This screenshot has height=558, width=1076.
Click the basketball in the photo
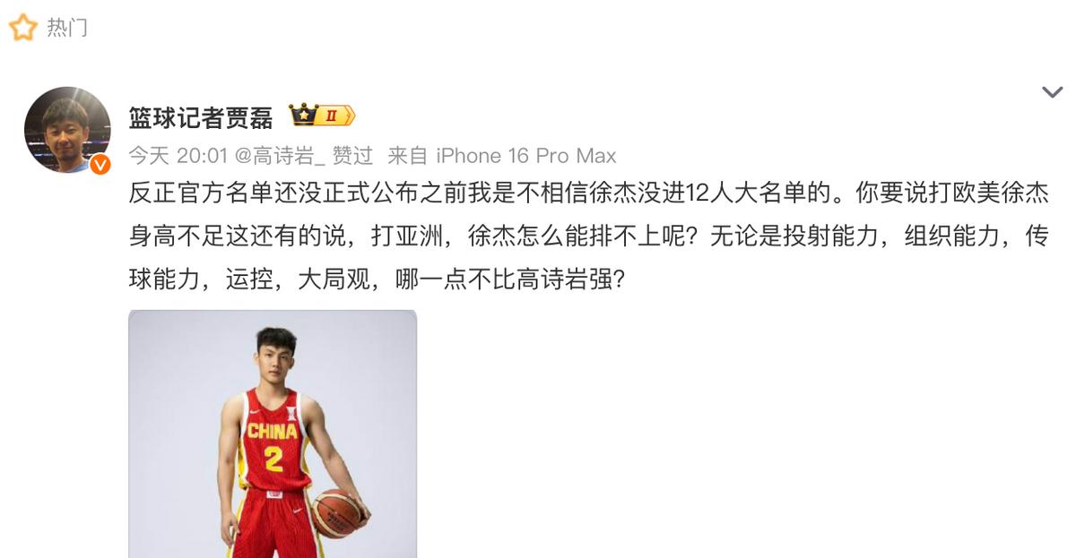pyautogui.click(x=337, y=513)
